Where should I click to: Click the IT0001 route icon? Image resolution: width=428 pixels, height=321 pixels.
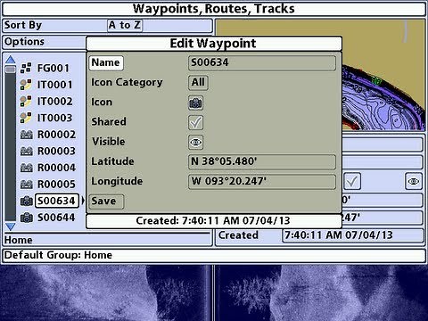[26, 85]
